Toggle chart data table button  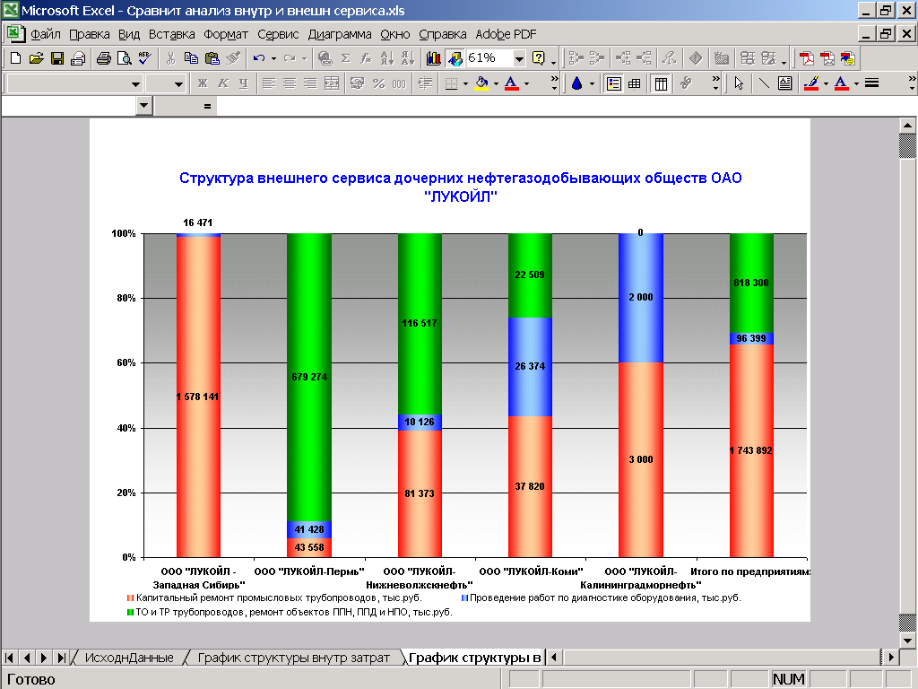634,83
